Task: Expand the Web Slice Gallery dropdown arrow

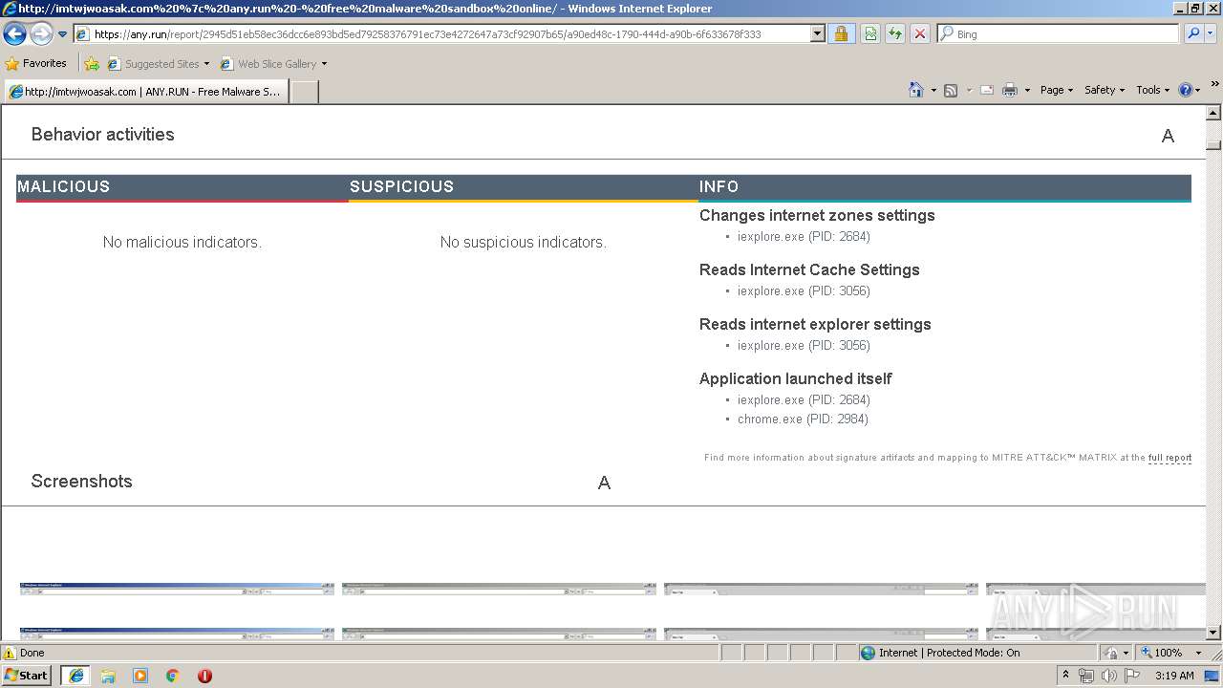Action: coord(324,64)
